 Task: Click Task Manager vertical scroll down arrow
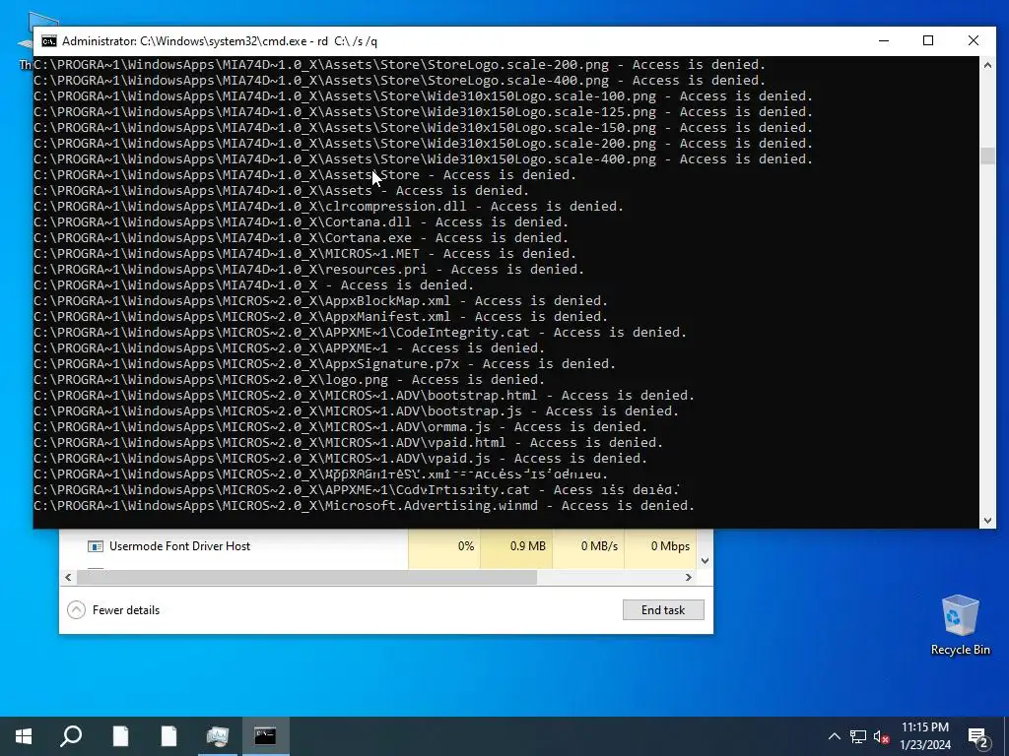(x=706, y=561)
